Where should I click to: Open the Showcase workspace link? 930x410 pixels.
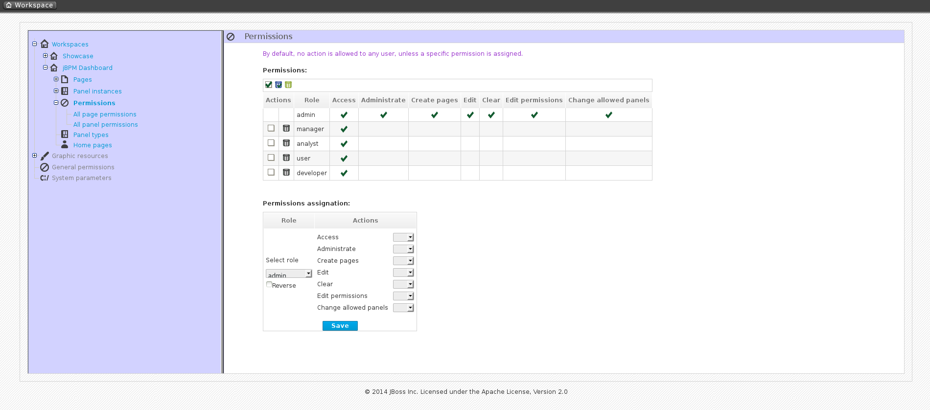coord(78,56)
